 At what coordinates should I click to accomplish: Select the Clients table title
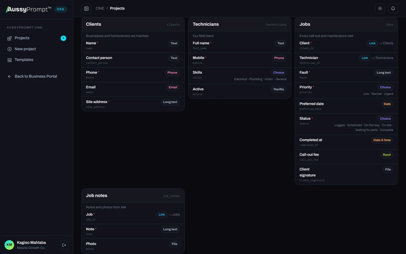point(93,24)
